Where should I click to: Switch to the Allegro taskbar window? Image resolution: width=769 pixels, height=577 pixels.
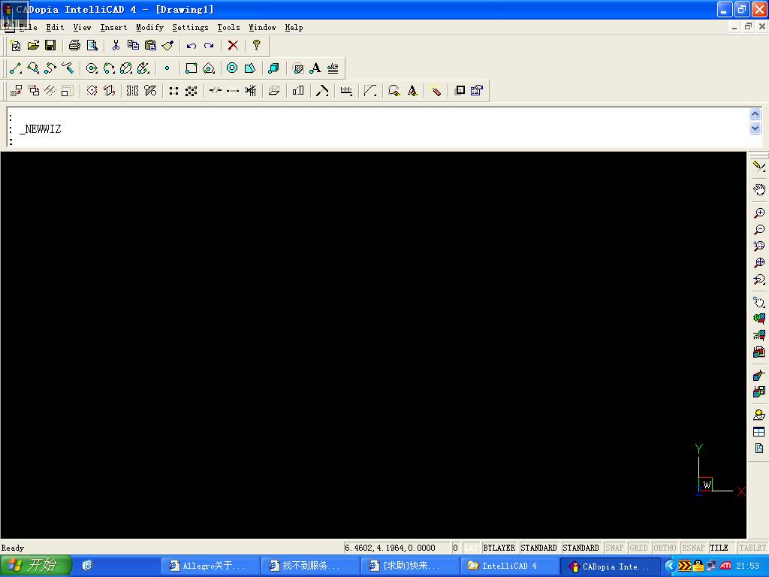click(x=211, y=566)
